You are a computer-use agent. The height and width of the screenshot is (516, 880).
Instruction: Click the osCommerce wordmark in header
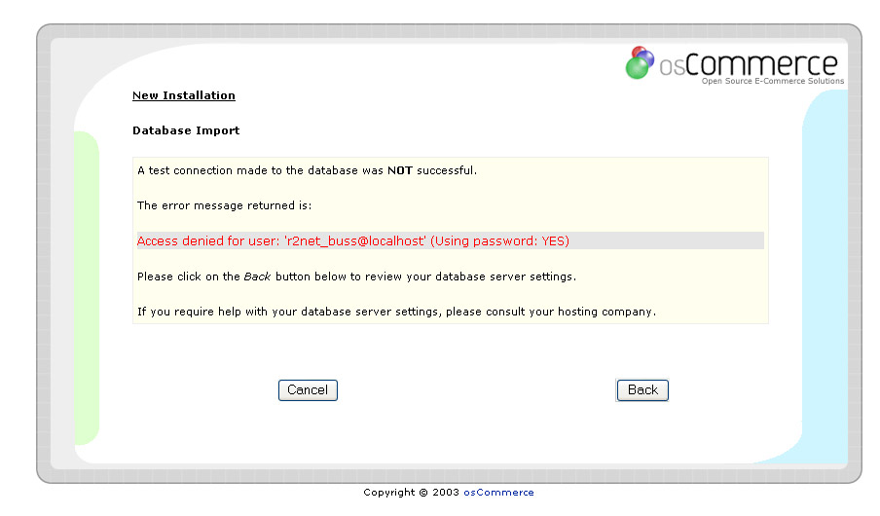(x=748, y=64)
